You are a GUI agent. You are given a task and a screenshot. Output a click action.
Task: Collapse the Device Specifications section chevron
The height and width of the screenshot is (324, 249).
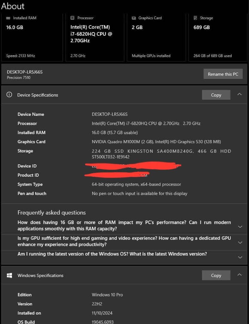coord(239,94)
